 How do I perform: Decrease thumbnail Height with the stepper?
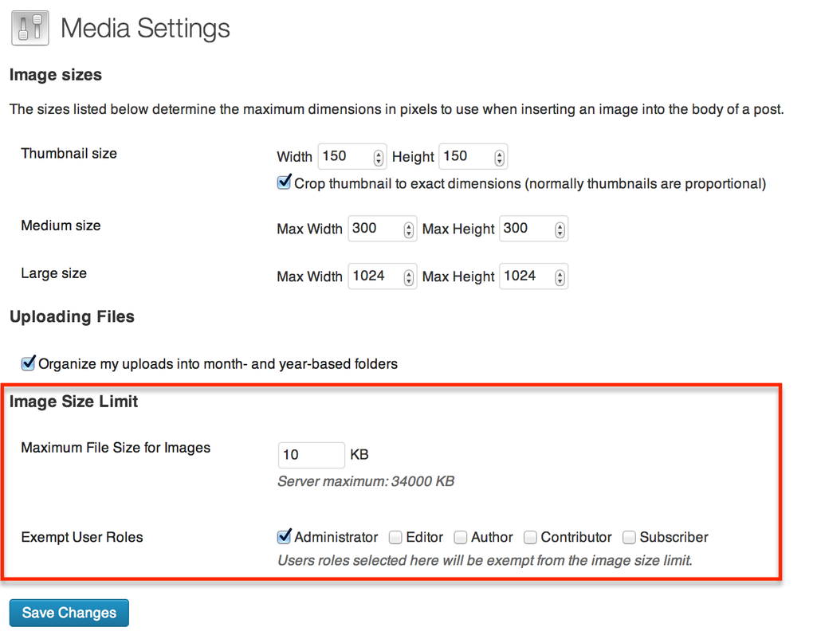click(498, 161)
